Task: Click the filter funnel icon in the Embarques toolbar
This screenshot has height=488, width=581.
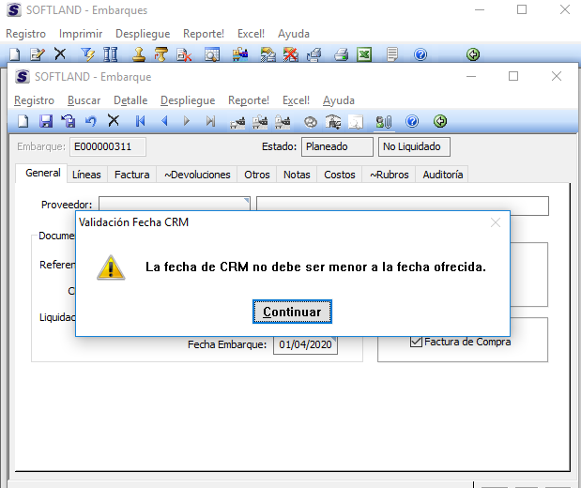Action: click(87, 54)
